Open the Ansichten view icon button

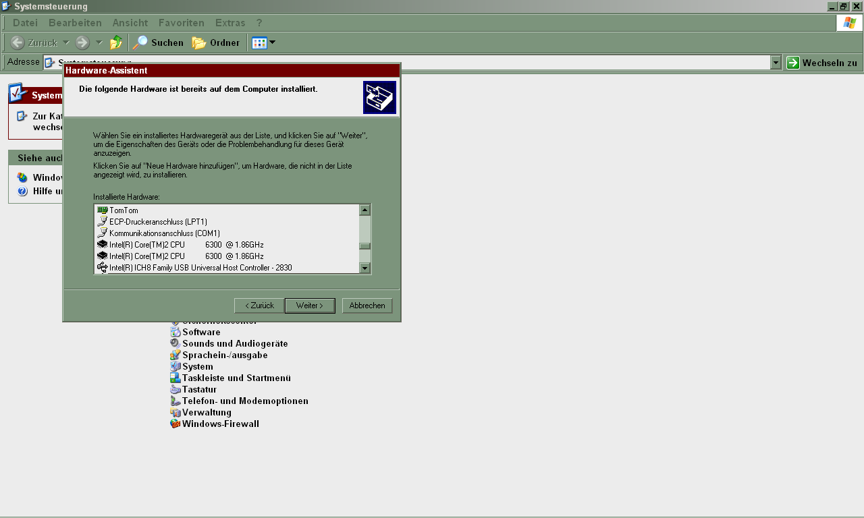(259, 42)
